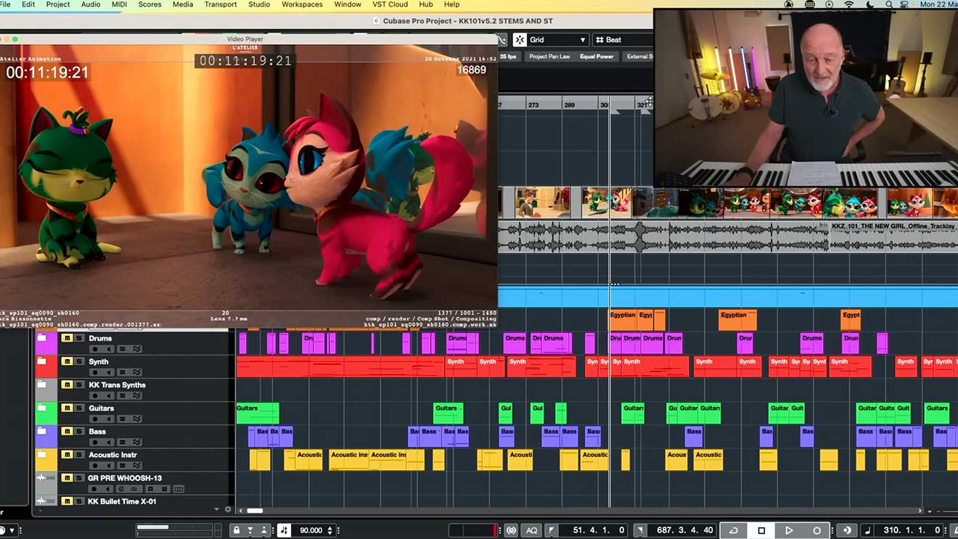This screenshot has width=958, height=539.
Task: Enable record on the Drums track
Action: click(94, 349)
